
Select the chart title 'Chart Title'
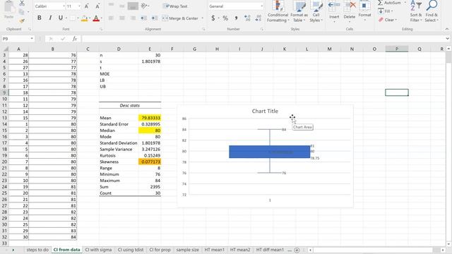point(265,111)
